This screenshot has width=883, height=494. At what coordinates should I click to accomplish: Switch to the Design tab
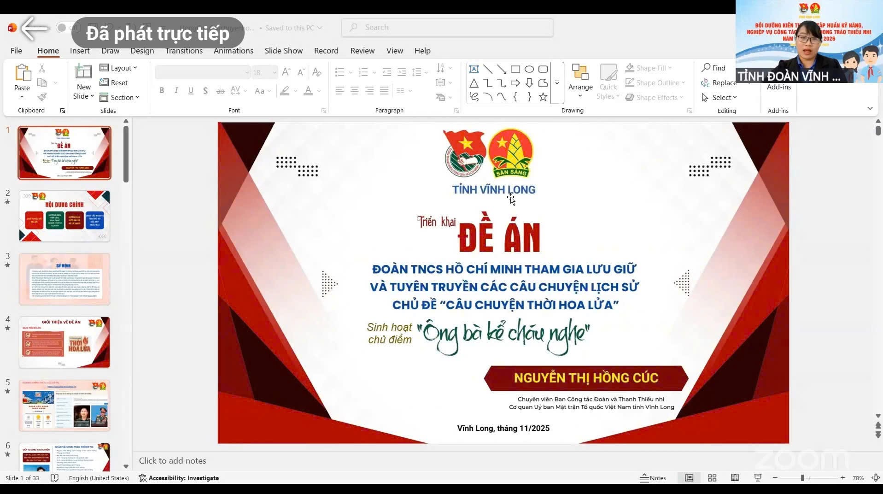142,51
